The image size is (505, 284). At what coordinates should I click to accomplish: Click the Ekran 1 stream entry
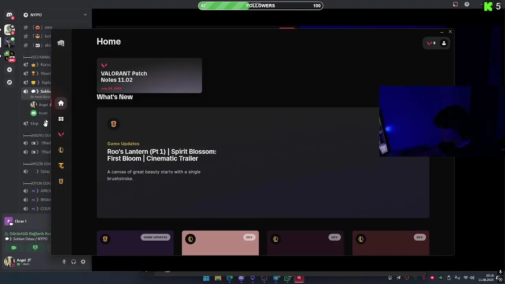(x=26, y=221)
